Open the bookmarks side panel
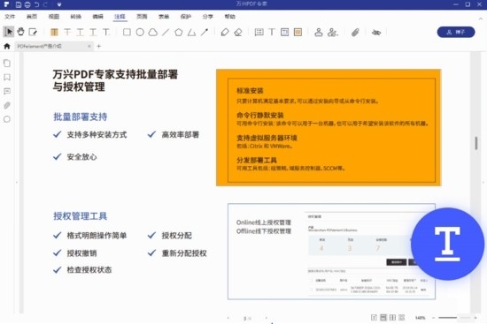Screen dimensions: 487x324 pos(7,77)
